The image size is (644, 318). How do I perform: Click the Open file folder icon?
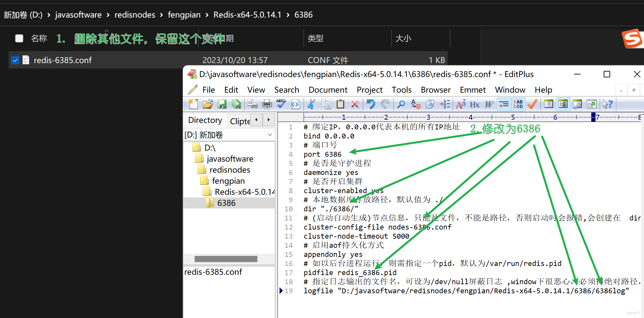tap(208, 104)
